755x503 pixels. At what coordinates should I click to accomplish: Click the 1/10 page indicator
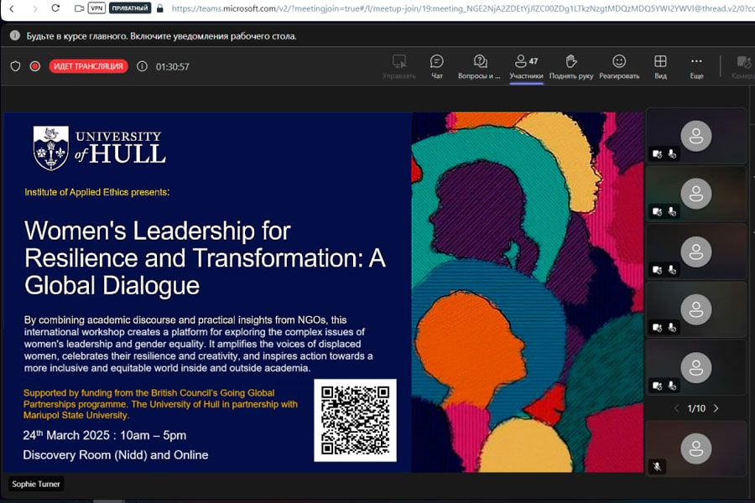pyautogui.click(x=696, y=408)
